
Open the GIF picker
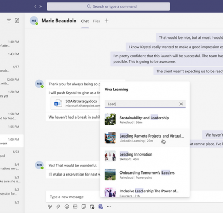(x=75, y=207)
